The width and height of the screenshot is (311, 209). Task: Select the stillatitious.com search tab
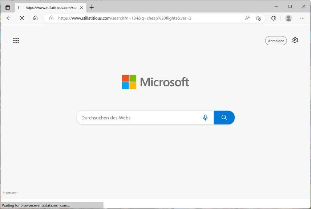51,8
